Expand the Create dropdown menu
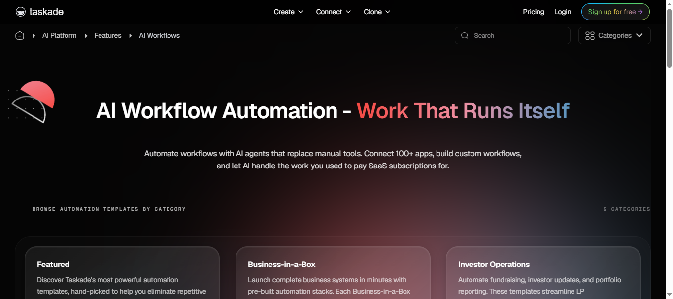 click(x=288, y=12)
